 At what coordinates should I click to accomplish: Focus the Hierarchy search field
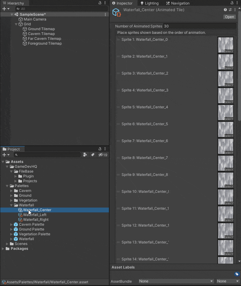pyautogui.click(x=62, y=9)
